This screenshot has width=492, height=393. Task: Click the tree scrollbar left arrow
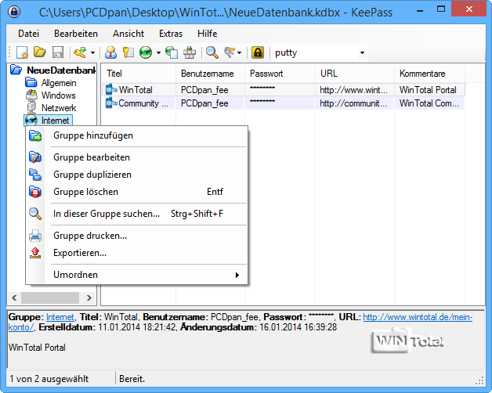point(14,297)
